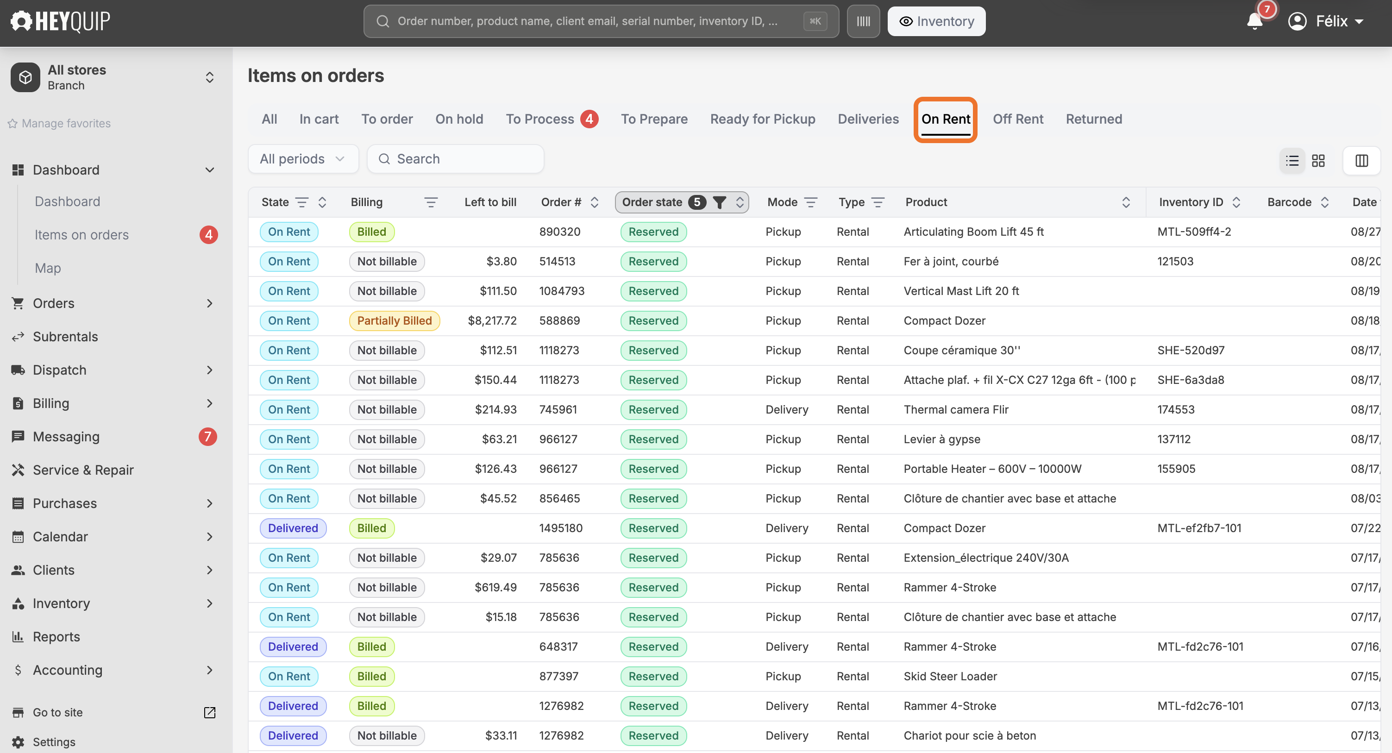1392x753 pixels.
Task: Expand the Orders sidebar section
Action: tap(210, 303)
